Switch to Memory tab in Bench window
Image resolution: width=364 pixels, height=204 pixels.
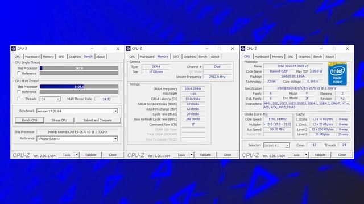48,57
